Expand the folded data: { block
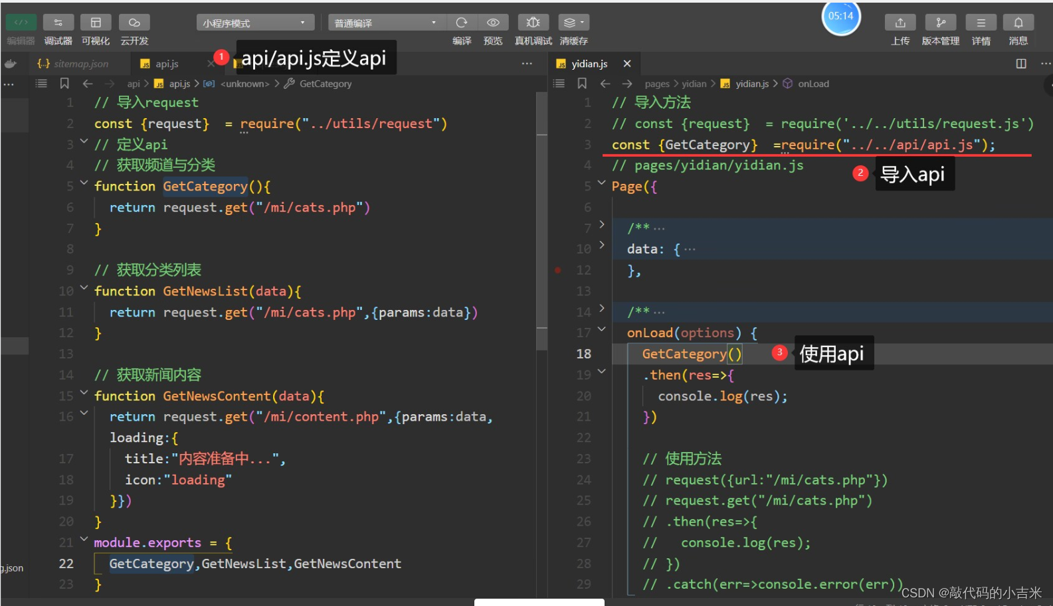 601,245
